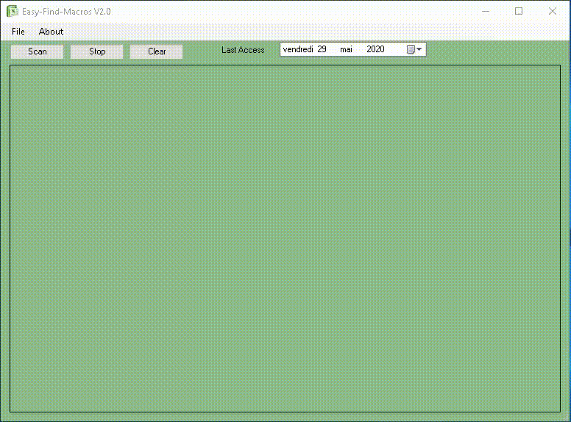This screenshot has width=571, height=422.
Task: Select the year '2020' in date picker
Action: pyautogui.click(x=375, y=49)
